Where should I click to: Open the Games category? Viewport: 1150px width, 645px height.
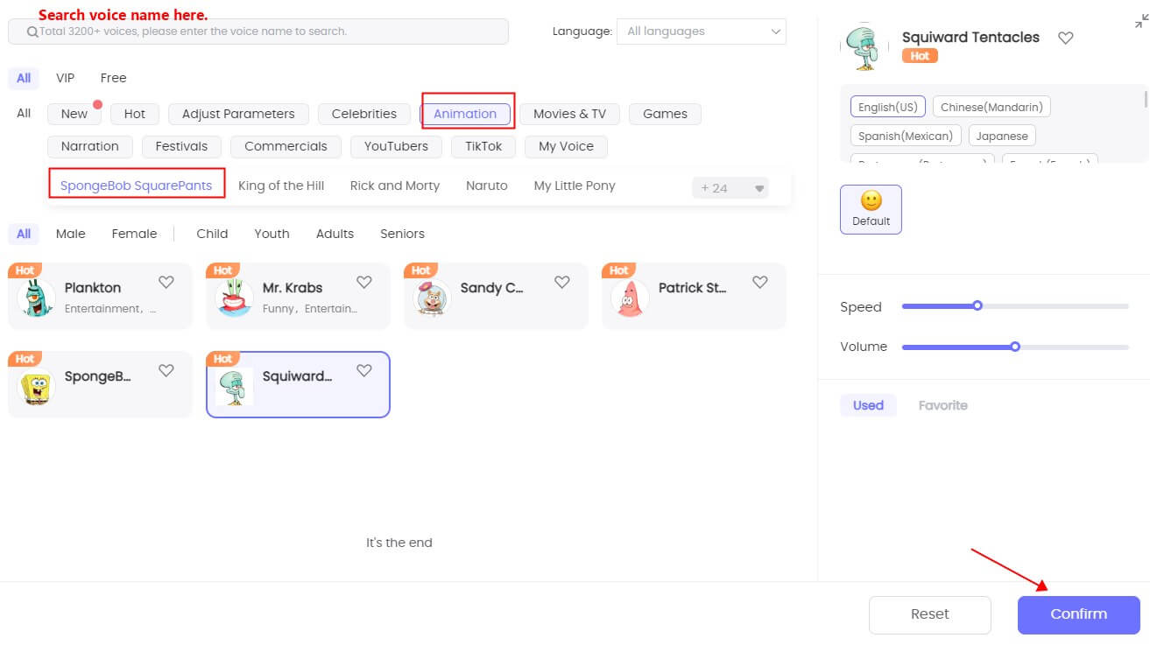[665, 114]
